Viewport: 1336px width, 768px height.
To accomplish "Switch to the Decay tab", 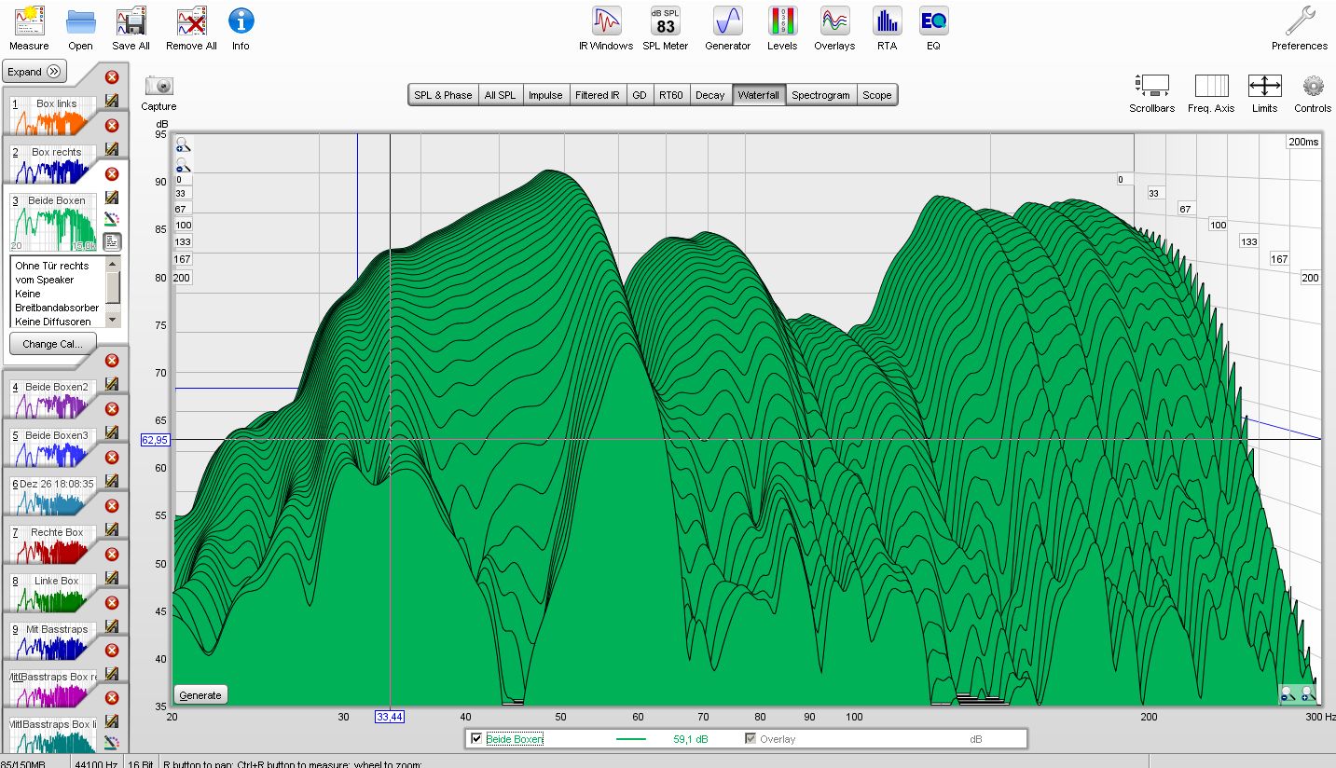I will (x=710, y=95).
